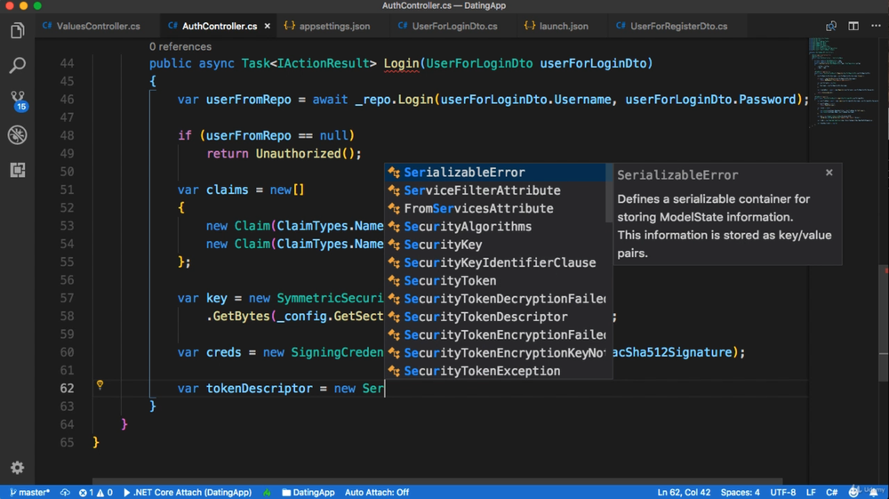Choose SecurityTokenEncryptionKeyNot suggestion

(x=495, y=353)
